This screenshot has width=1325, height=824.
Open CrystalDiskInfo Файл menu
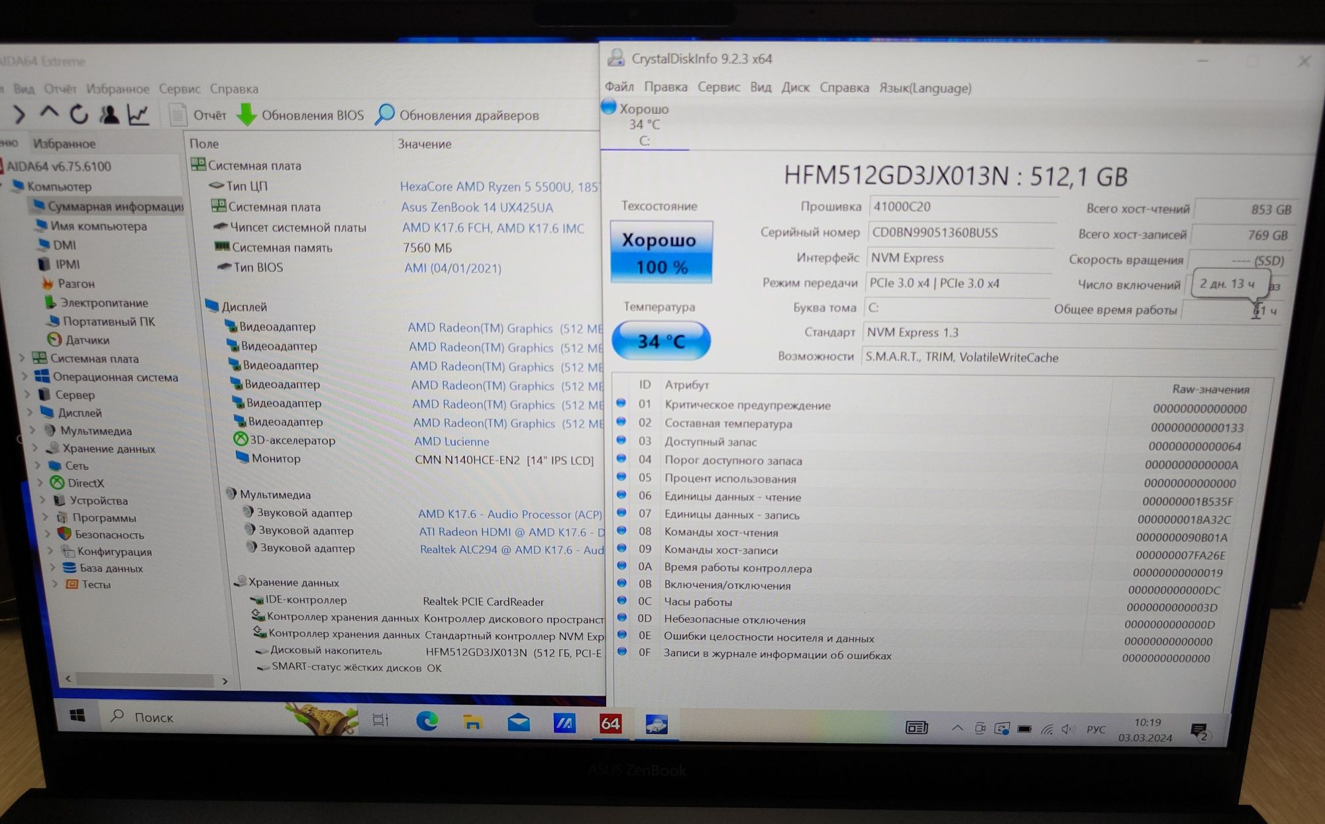point(619,87)
